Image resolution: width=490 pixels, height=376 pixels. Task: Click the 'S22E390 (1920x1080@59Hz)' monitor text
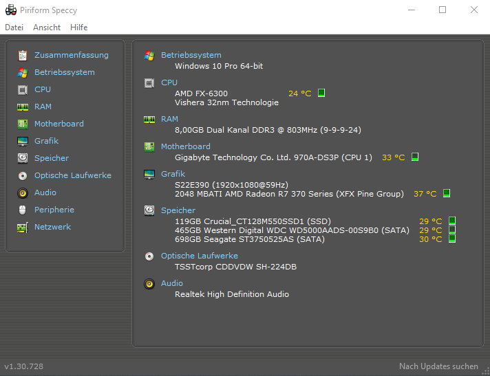point(231,185)
